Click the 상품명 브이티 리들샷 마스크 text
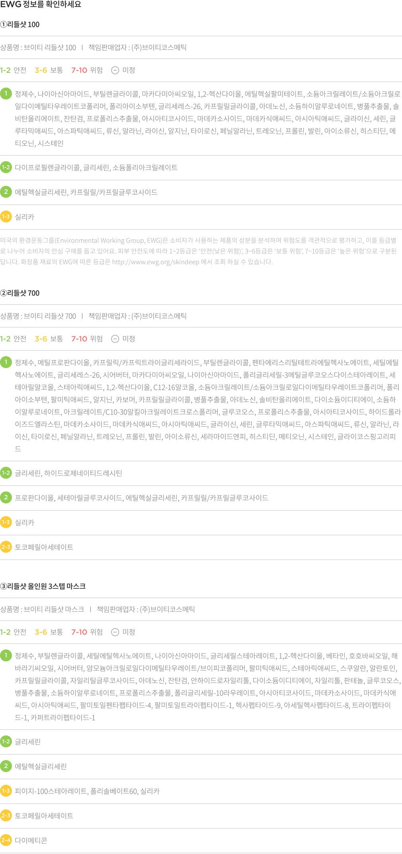 [42, 609]
